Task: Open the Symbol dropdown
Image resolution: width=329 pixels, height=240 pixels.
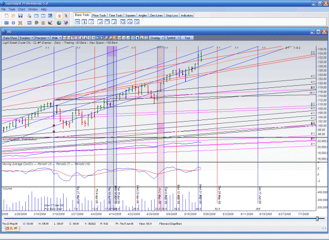Action: click(173, 38)
